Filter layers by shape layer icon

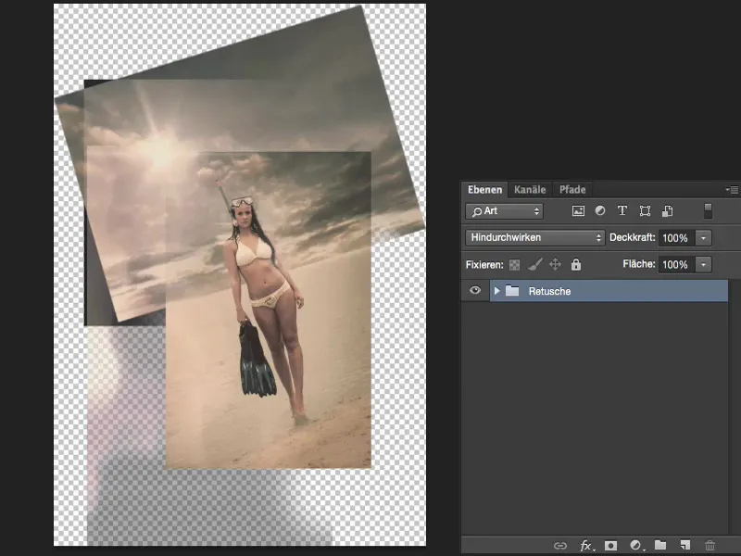pos(645,211)
